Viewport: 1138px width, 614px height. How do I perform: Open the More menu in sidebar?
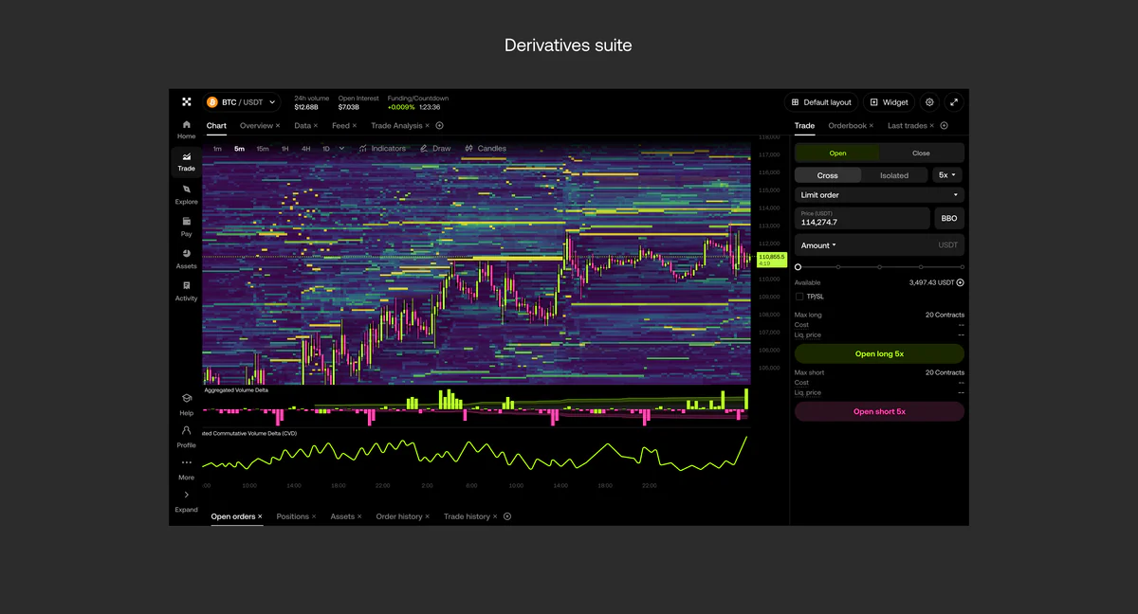(x=186, y=469)
